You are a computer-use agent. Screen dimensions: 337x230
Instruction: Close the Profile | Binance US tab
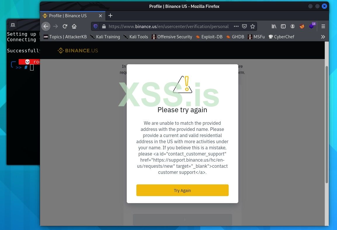click(100, 16)
